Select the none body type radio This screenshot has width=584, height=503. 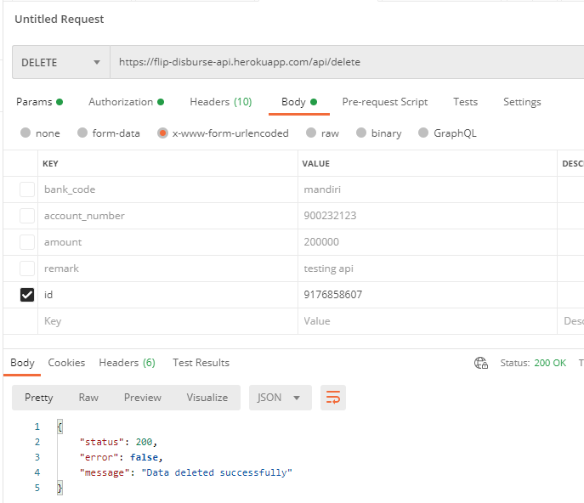coord(26,133)
